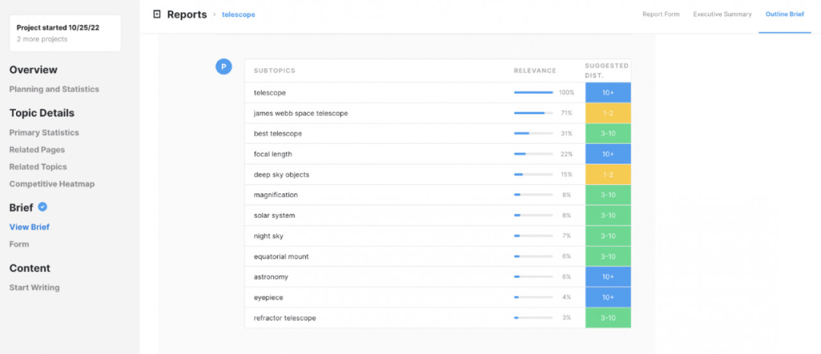Click View Brief in sidebar
The image size is (821, 354).
point(29,227)
